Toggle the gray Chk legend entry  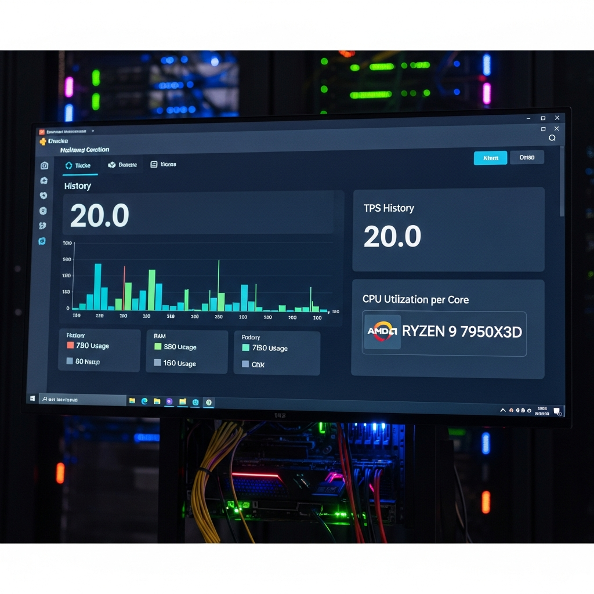click(253, 364)
